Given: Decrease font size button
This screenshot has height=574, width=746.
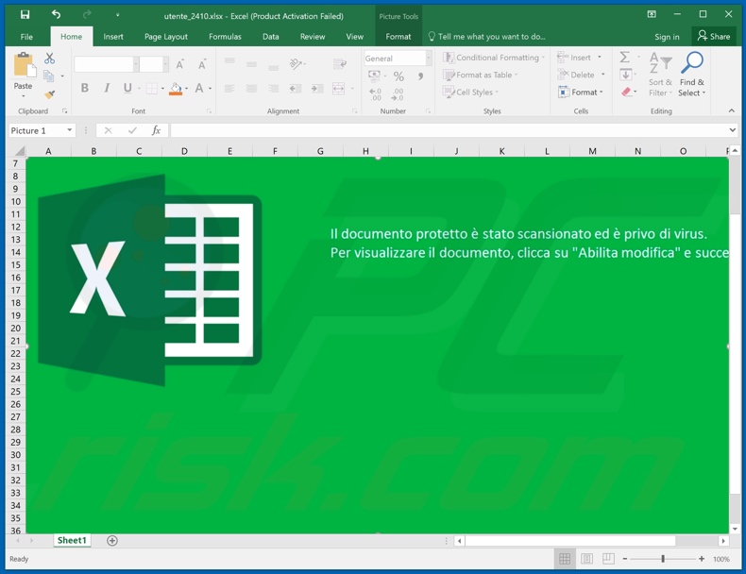Looking at the screenshot, I should [x=202, y=64].
